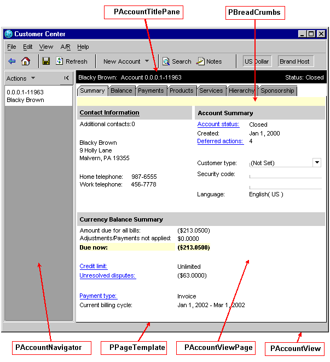Minimize the Customer Center window
The height and width of the screenshot is (362, 330).
(x=302, y=34)
